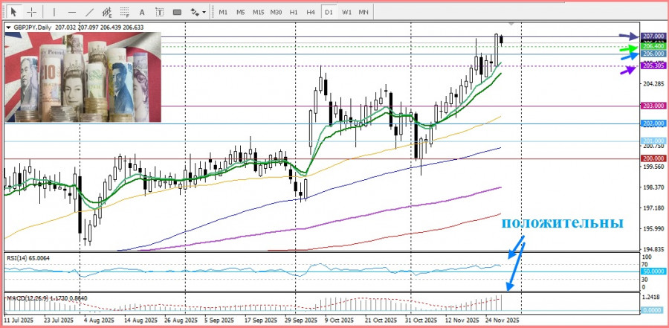Switch to M1 timeframe
The width and height of the screenshot is (669, 328).
click(223, 12)
